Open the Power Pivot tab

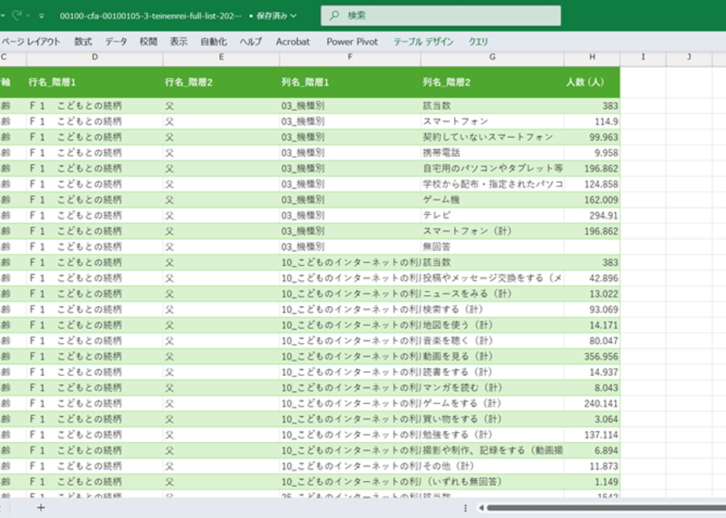click(352, 42)
